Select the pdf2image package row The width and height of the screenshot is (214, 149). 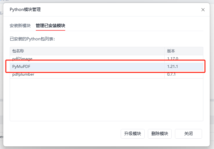point(22,59)
